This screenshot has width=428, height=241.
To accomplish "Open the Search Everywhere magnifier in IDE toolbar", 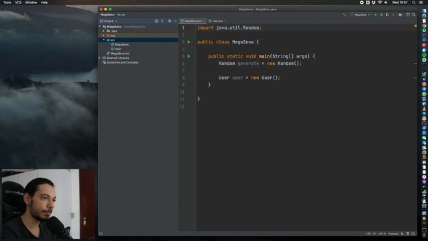I will [414, 15].
